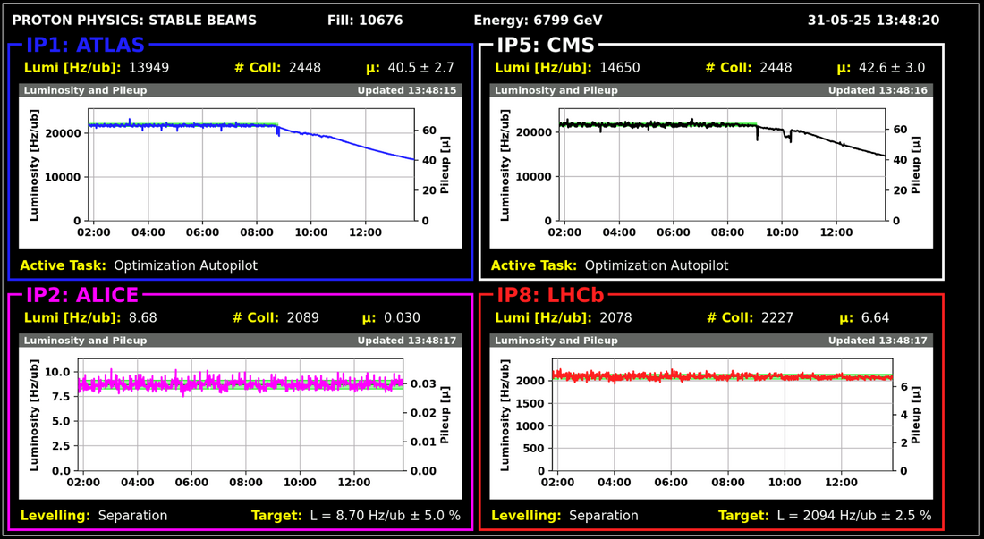Image resolution: width=984 pixels, height=539 pixels.
Task: Click the ATLAS 'Lumi [Hz/ub]:' label
Action: pos(72,68)
